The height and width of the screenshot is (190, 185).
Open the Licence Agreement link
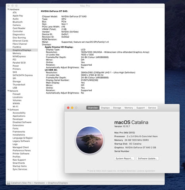[146, 171]
